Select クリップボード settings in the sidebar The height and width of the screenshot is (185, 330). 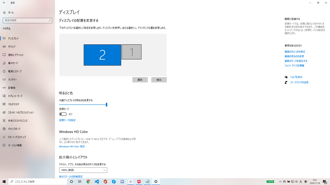pos(16,129)
